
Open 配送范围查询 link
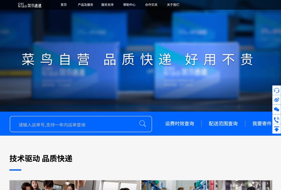(223, 124)
